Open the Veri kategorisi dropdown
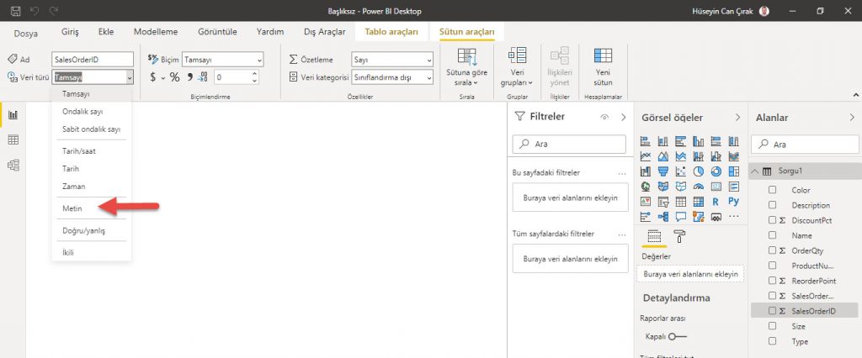This screenshot has height=358, width=862. (x=392, y=77)
